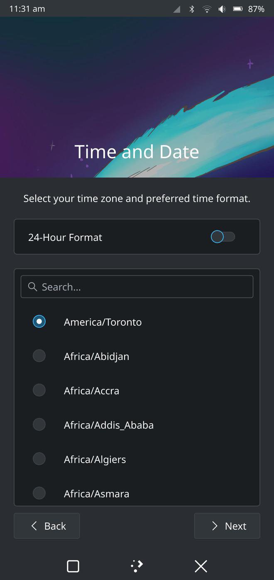This screenshot has width=274, height=580.
Task: Open the task switcher square icon
Action: [x=73, y=566]
